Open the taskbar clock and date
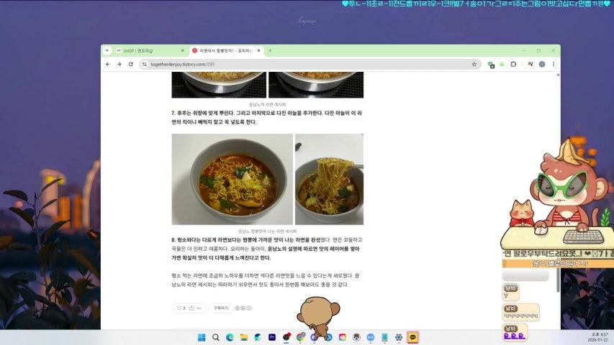Image resolution: width=614 pixels, height=345 pixels. (599, 337)
